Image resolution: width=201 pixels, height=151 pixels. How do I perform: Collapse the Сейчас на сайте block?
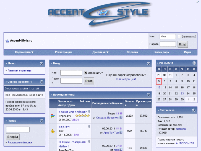pyautogui.click(x=41, y=82)
